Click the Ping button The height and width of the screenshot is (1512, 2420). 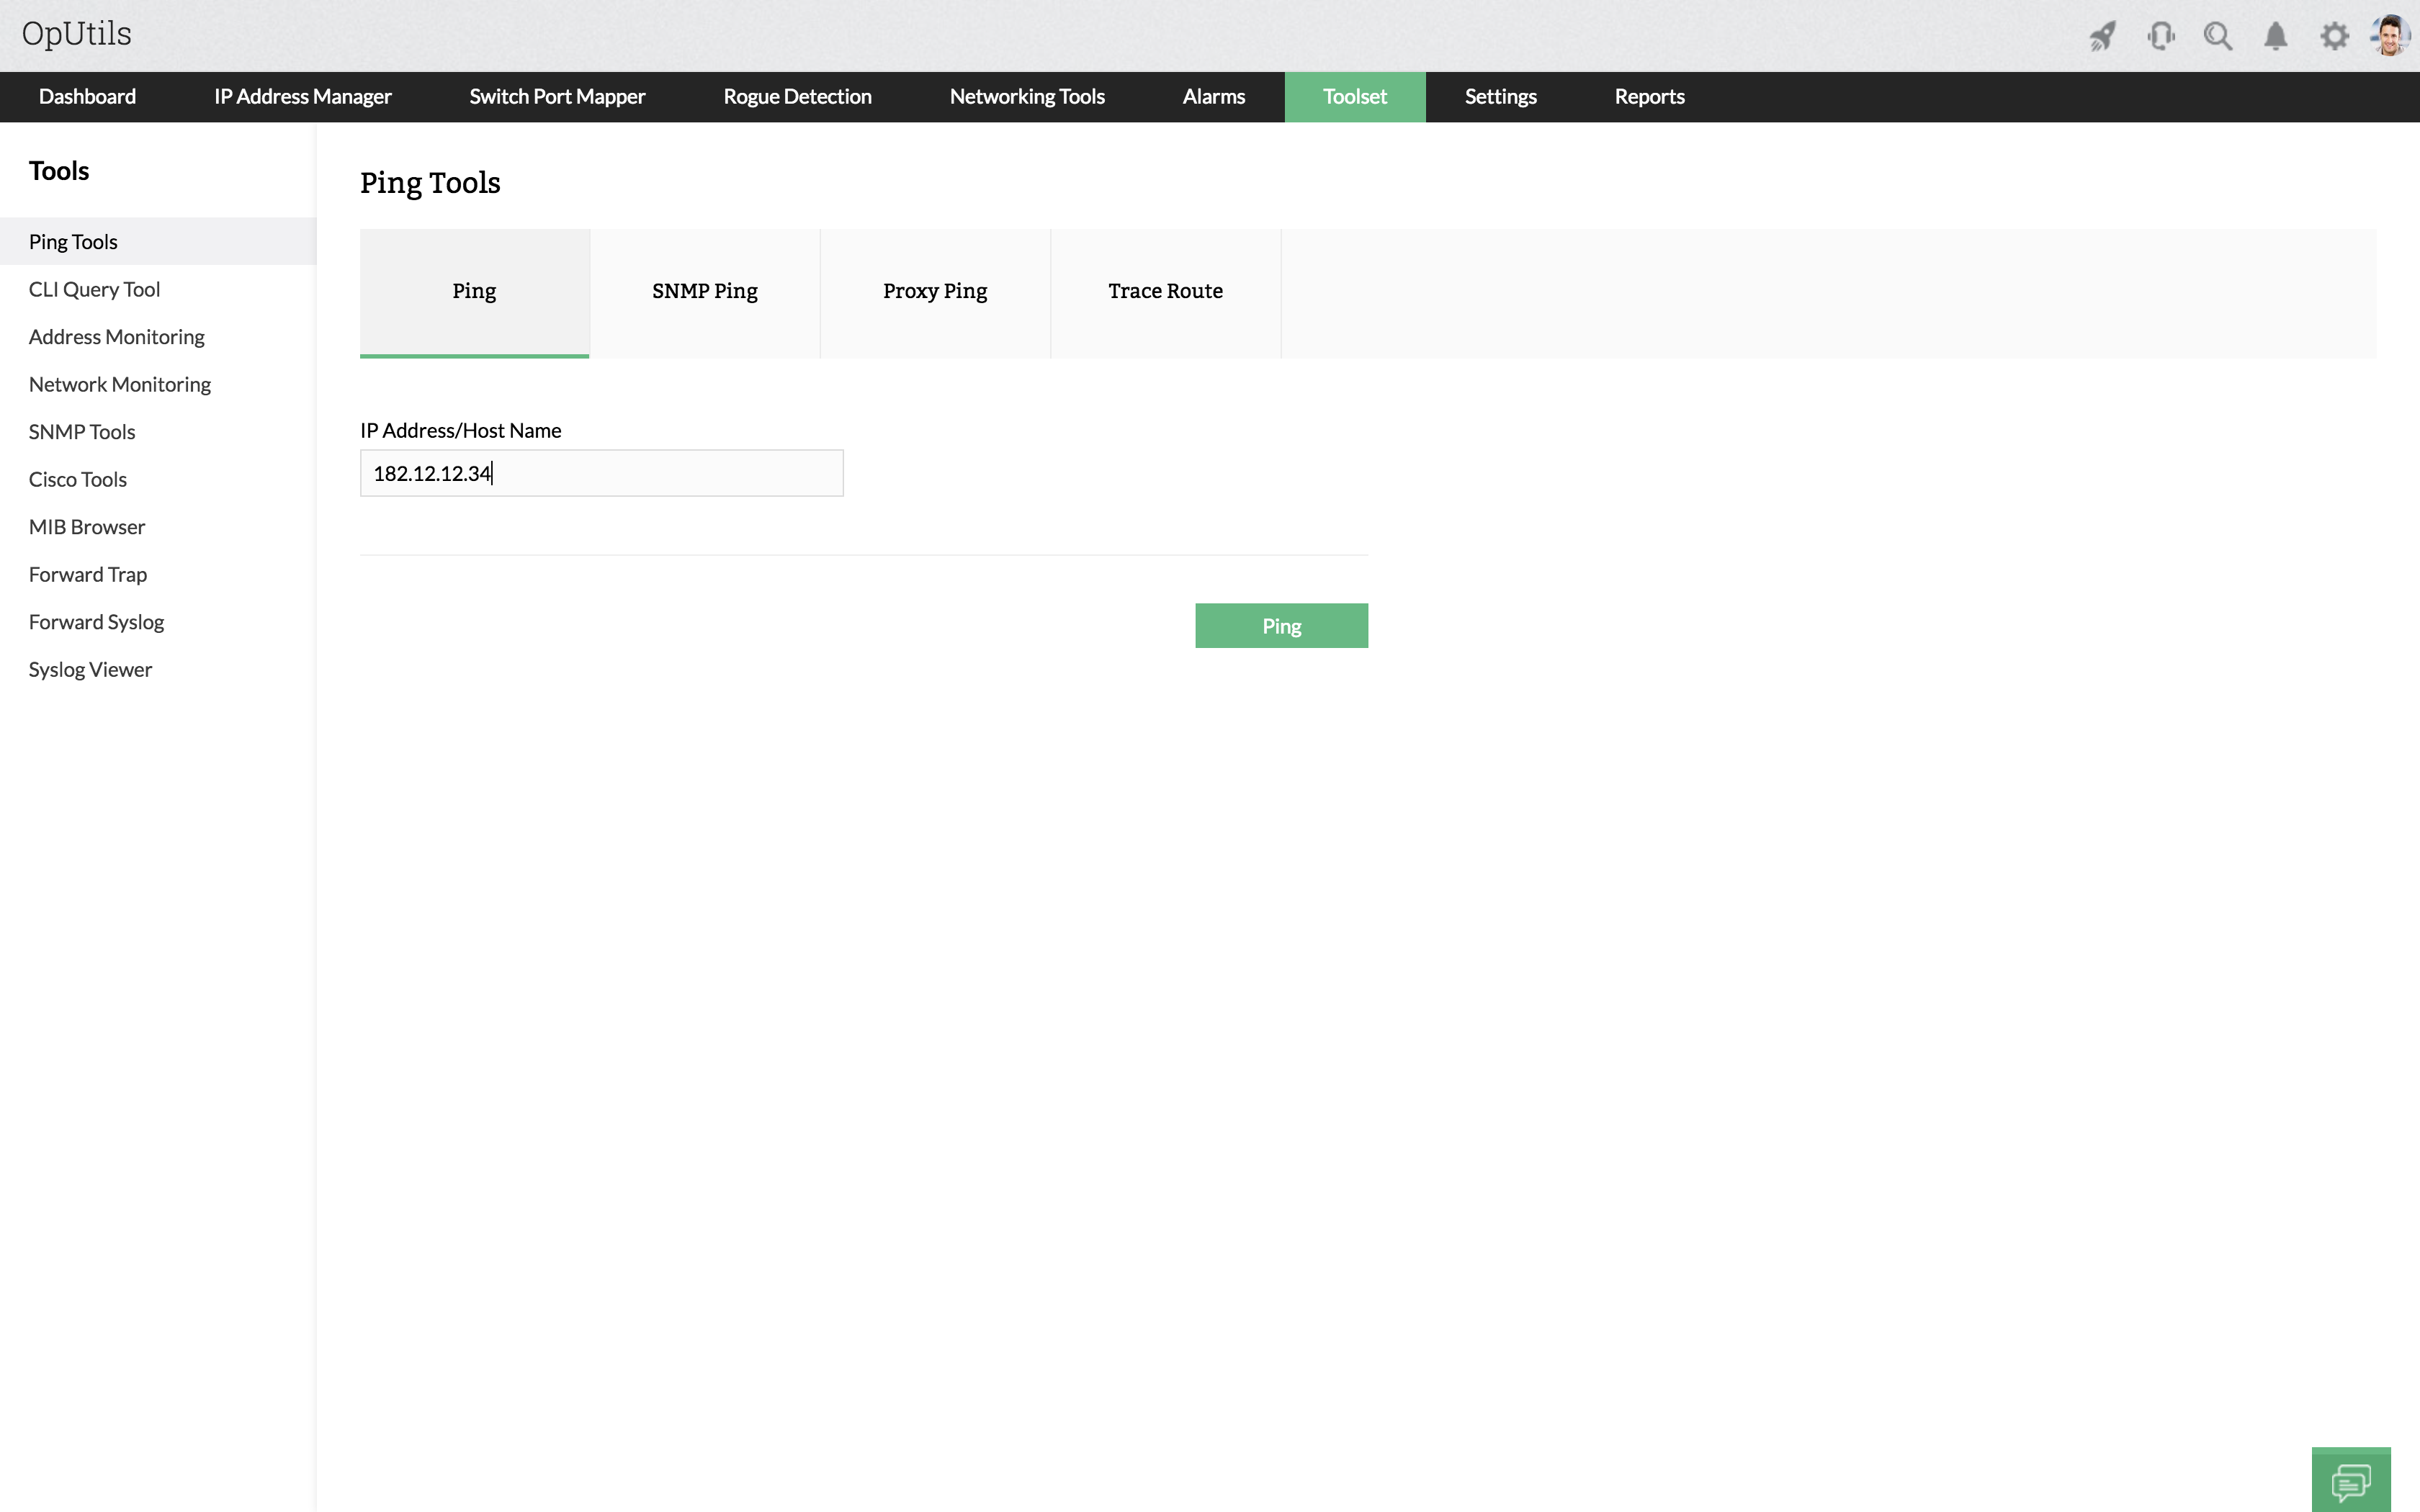(1281, 624)
